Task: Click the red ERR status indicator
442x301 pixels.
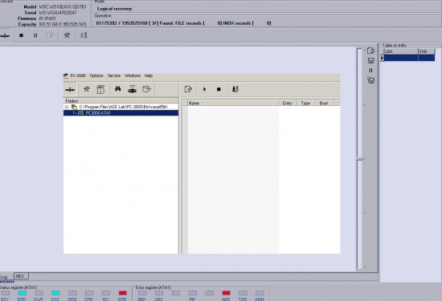Action: [123, 293]
